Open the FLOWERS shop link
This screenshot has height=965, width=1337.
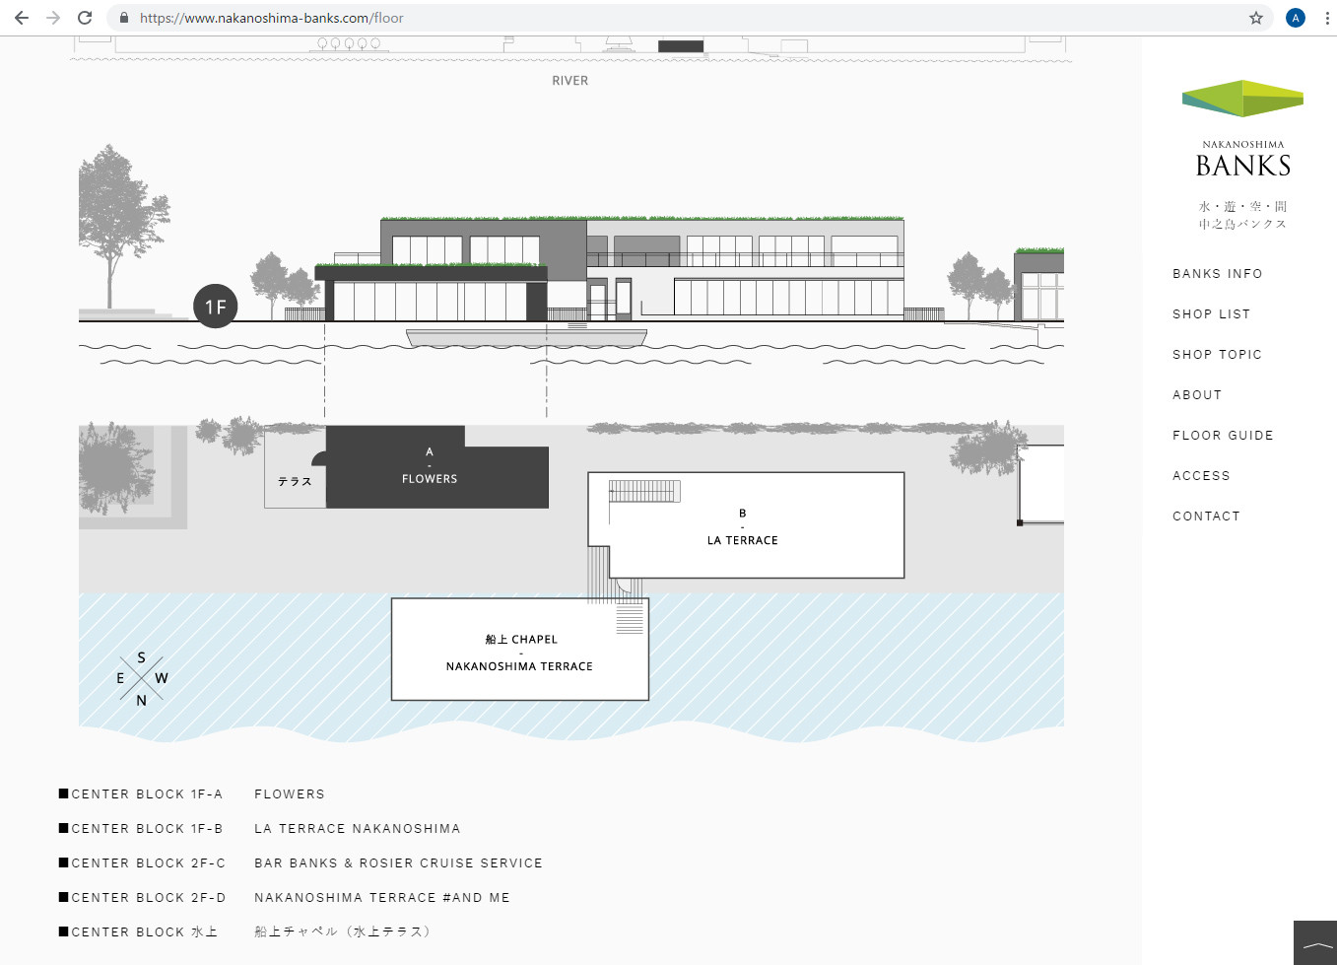tap(290, 794)
